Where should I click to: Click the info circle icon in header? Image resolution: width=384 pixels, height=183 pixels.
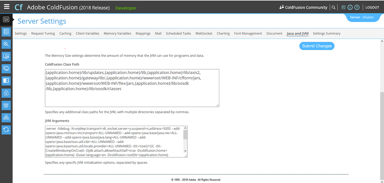tap(350, 7)
